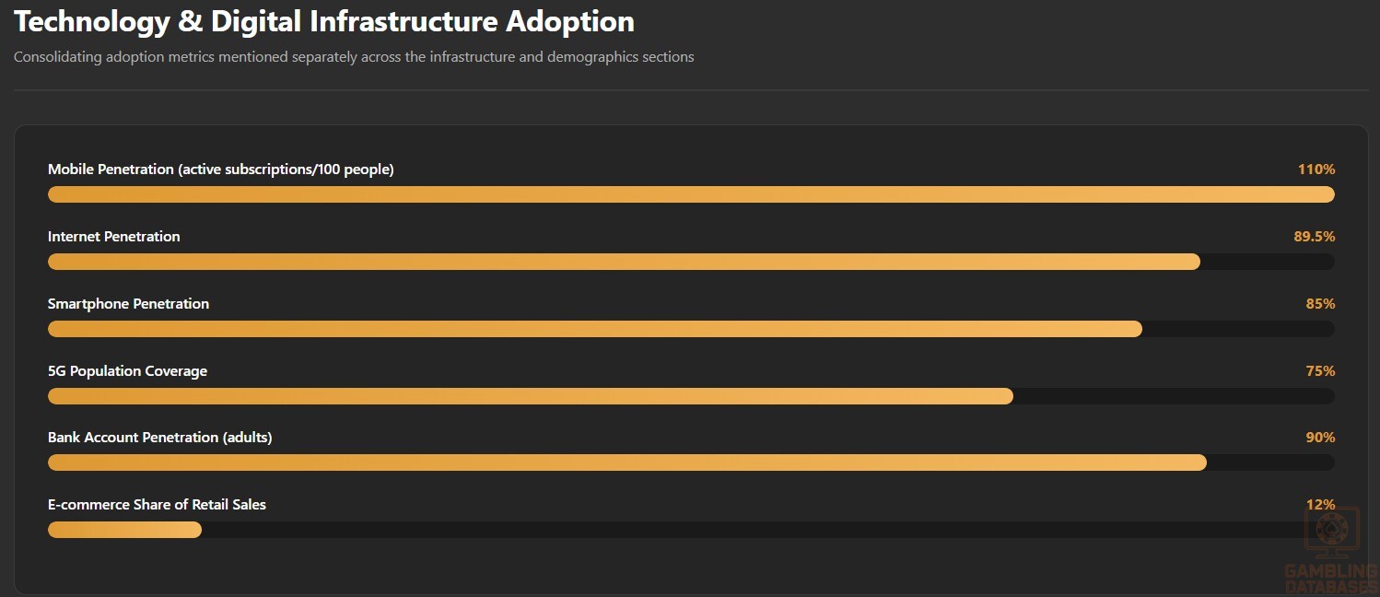Screen dimensions: 1380x597
Task: Click the Internet Penetration progress bar
Action: pyautogui.click(x=691, y=262)
